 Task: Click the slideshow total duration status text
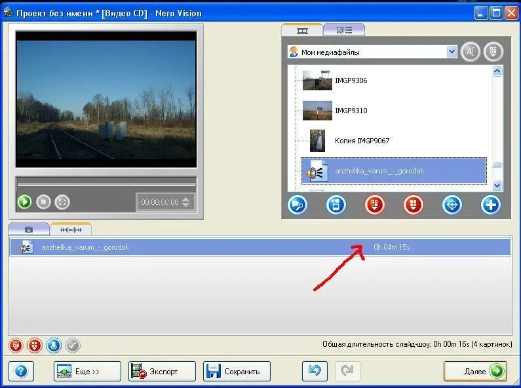tap(417, 344)
